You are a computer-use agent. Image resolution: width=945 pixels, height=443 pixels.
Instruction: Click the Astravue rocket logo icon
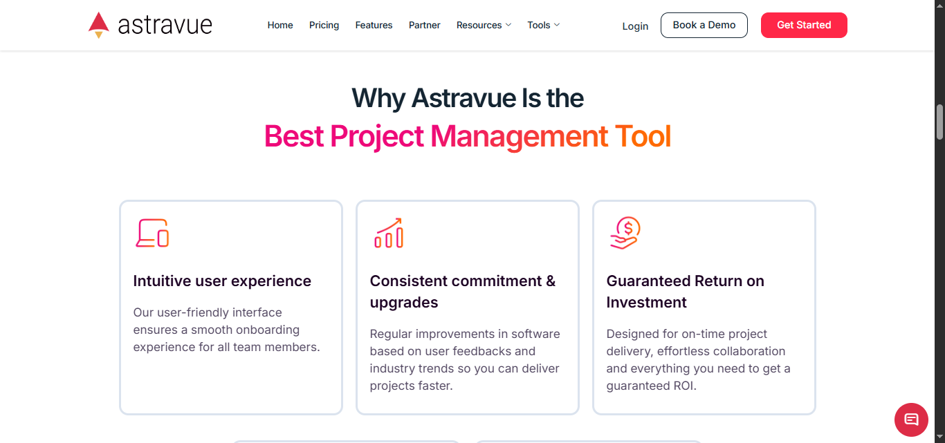pyautogui.click(x=99, y=25)
